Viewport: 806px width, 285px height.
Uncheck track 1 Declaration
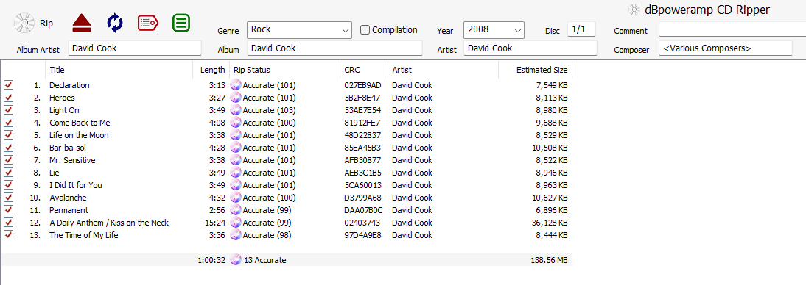tap(8, 85)
